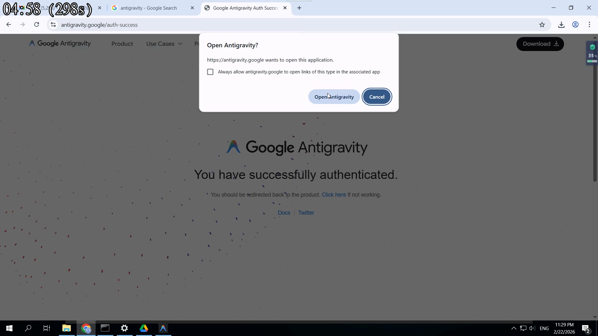Screen dimensions: 598x336
Task: View site information icon in address bar
Action: tap(53, 25)
